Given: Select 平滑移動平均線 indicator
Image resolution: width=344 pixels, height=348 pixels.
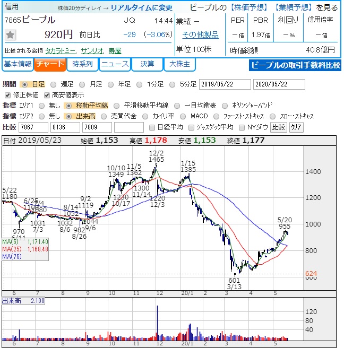Looking at the screenshot, I should coord(116,106).
